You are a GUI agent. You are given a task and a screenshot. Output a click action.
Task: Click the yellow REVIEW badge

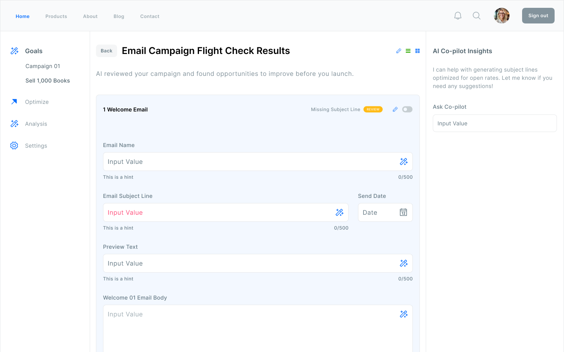(x=373, y=110)
